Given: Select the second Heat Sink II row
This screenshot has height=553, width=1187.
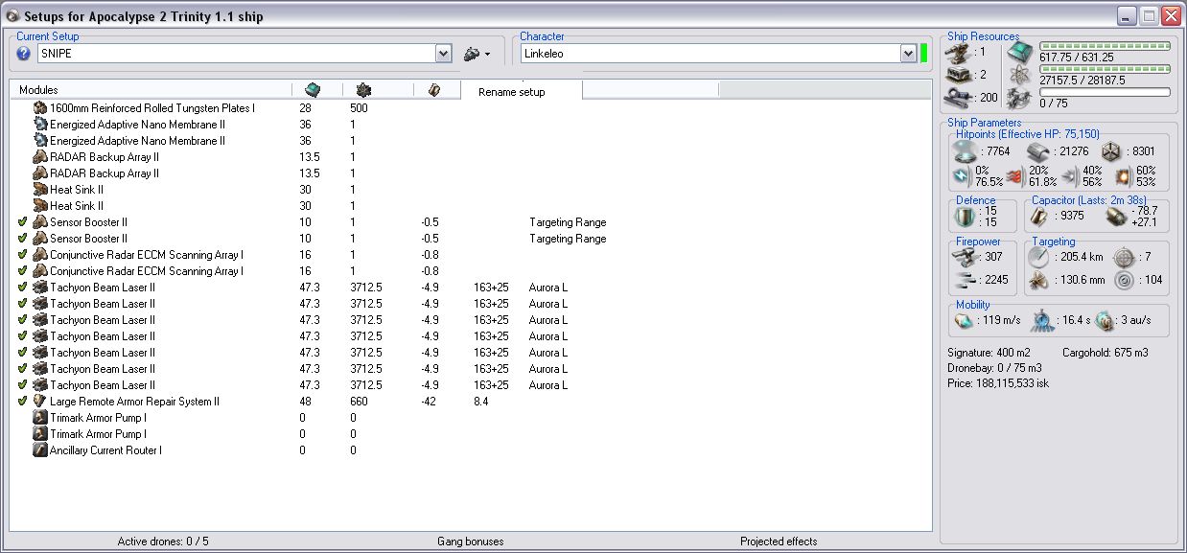Looking at the screenshot, I should [x=471, y=205].
